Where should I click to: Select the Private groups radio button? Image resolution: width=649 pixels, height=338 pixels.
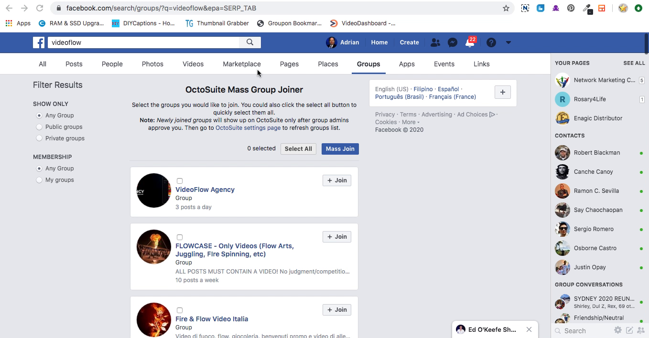[39, 138]
